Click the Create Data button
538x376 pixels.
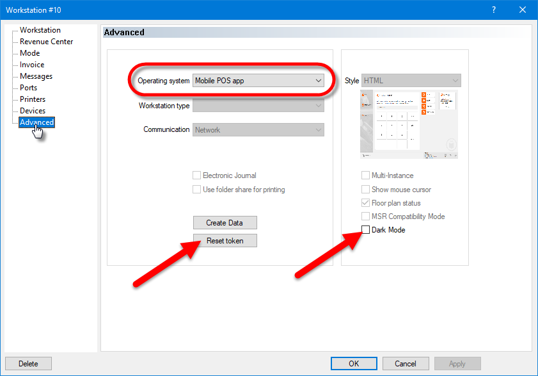225,223
